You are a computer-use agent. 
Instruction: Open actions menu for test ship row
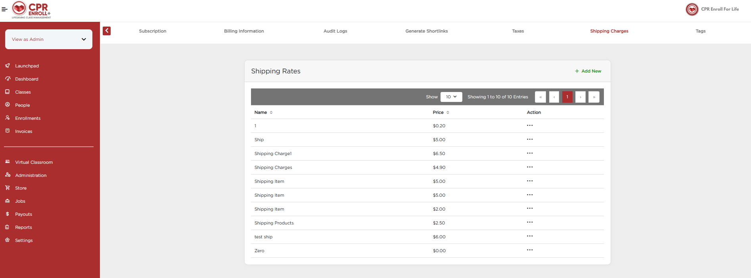(x=530, y=236)
